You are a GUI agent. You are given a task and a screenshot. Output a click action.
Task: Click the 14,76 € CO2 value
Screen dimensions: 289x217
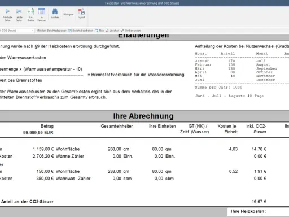point(259,149)
